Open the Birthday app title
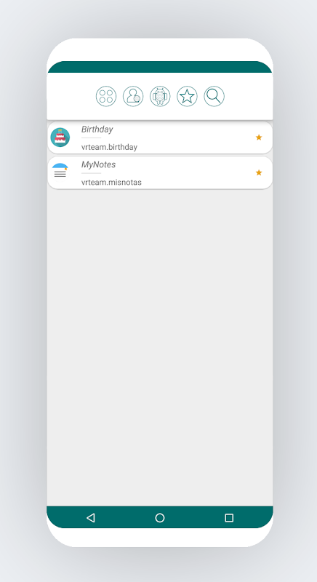Image resolution: width=317 pixels, height=582 pixels. click(97, 129)
